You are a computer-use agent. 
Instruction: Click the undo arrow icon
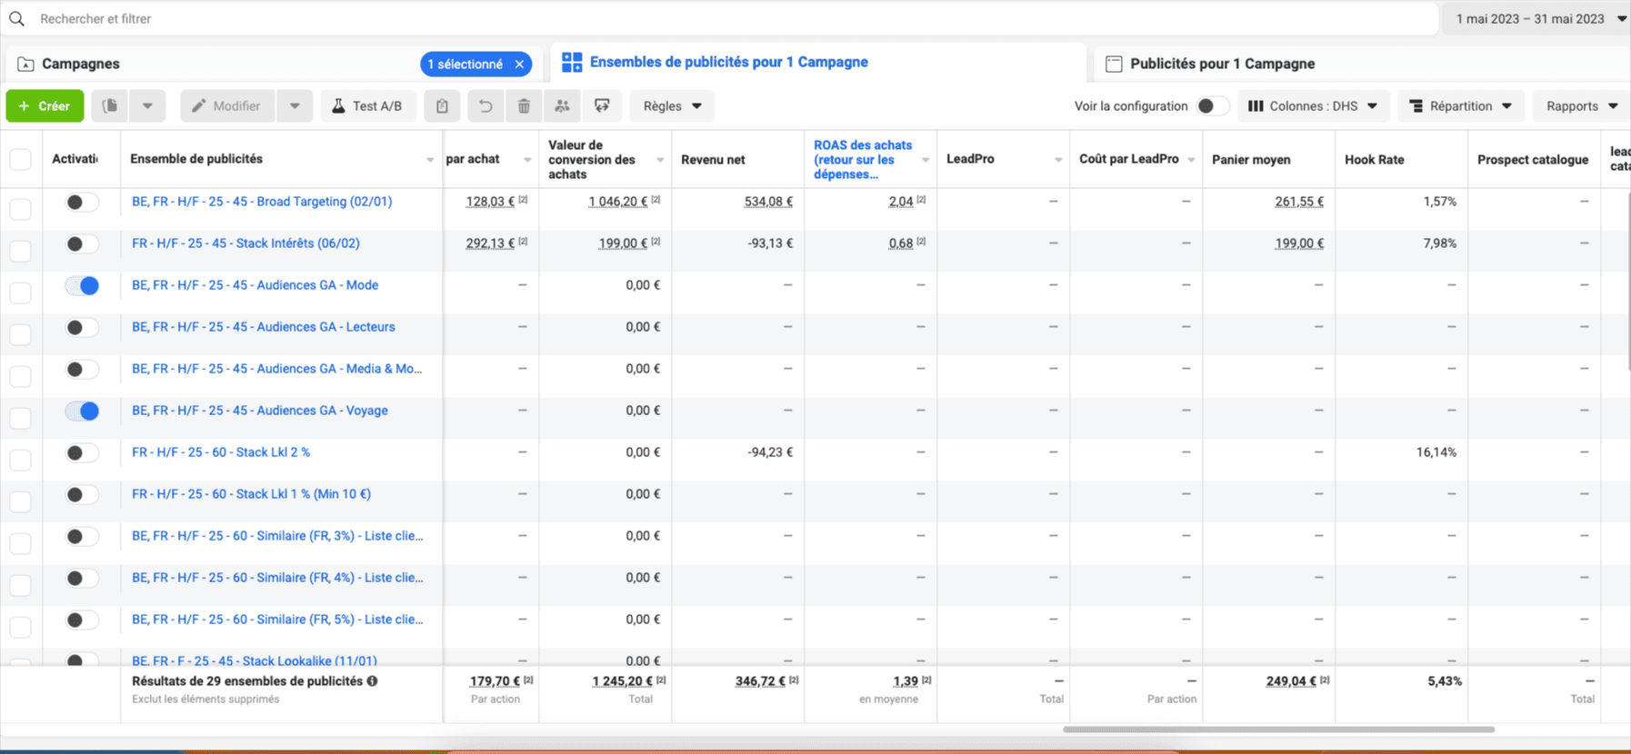485,105
